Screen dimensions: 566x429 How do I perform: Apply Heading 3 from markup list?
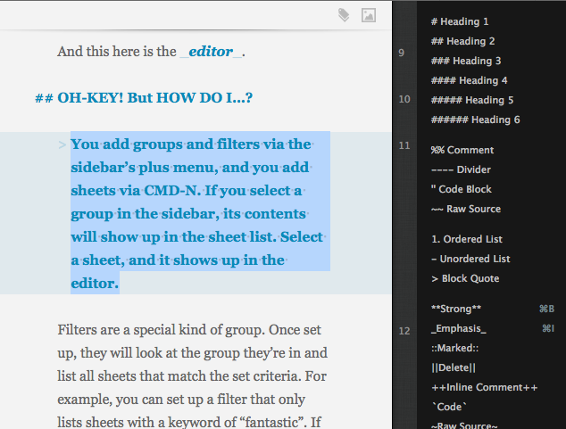point(465,61)
